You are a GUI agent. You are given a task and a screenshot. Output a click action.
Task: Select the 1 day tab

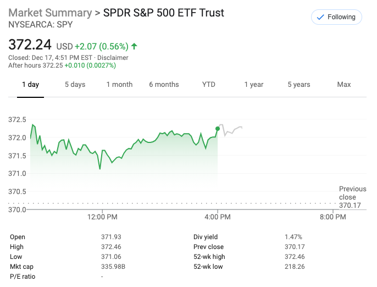30,85
